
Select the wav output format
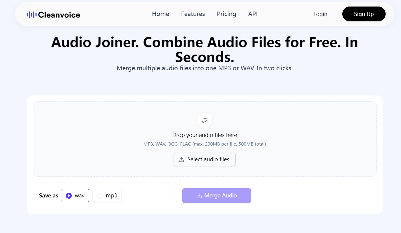[75, 195]
